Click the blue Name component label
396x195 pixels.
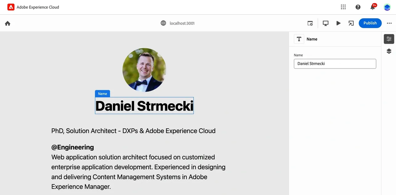(102, 94)
